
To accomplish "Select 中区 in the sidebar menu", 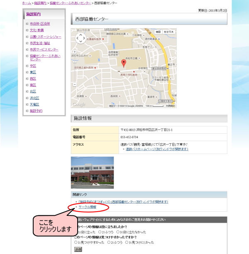I will [33, 66].
